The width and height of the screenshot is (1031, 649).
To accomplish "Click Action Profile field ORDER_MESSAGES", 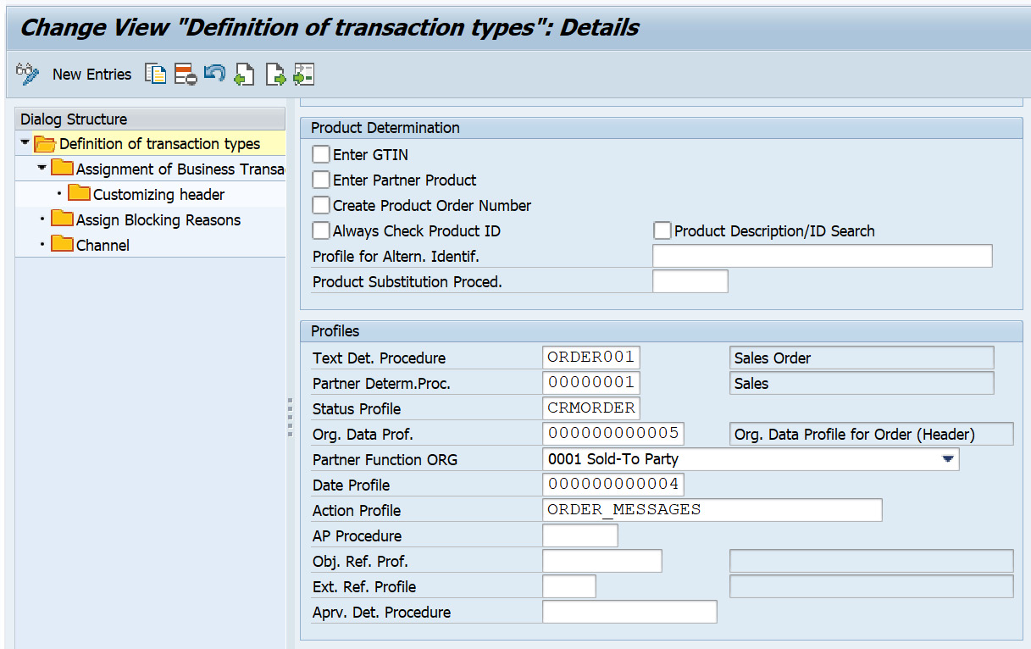I will [x=712, y=510].
